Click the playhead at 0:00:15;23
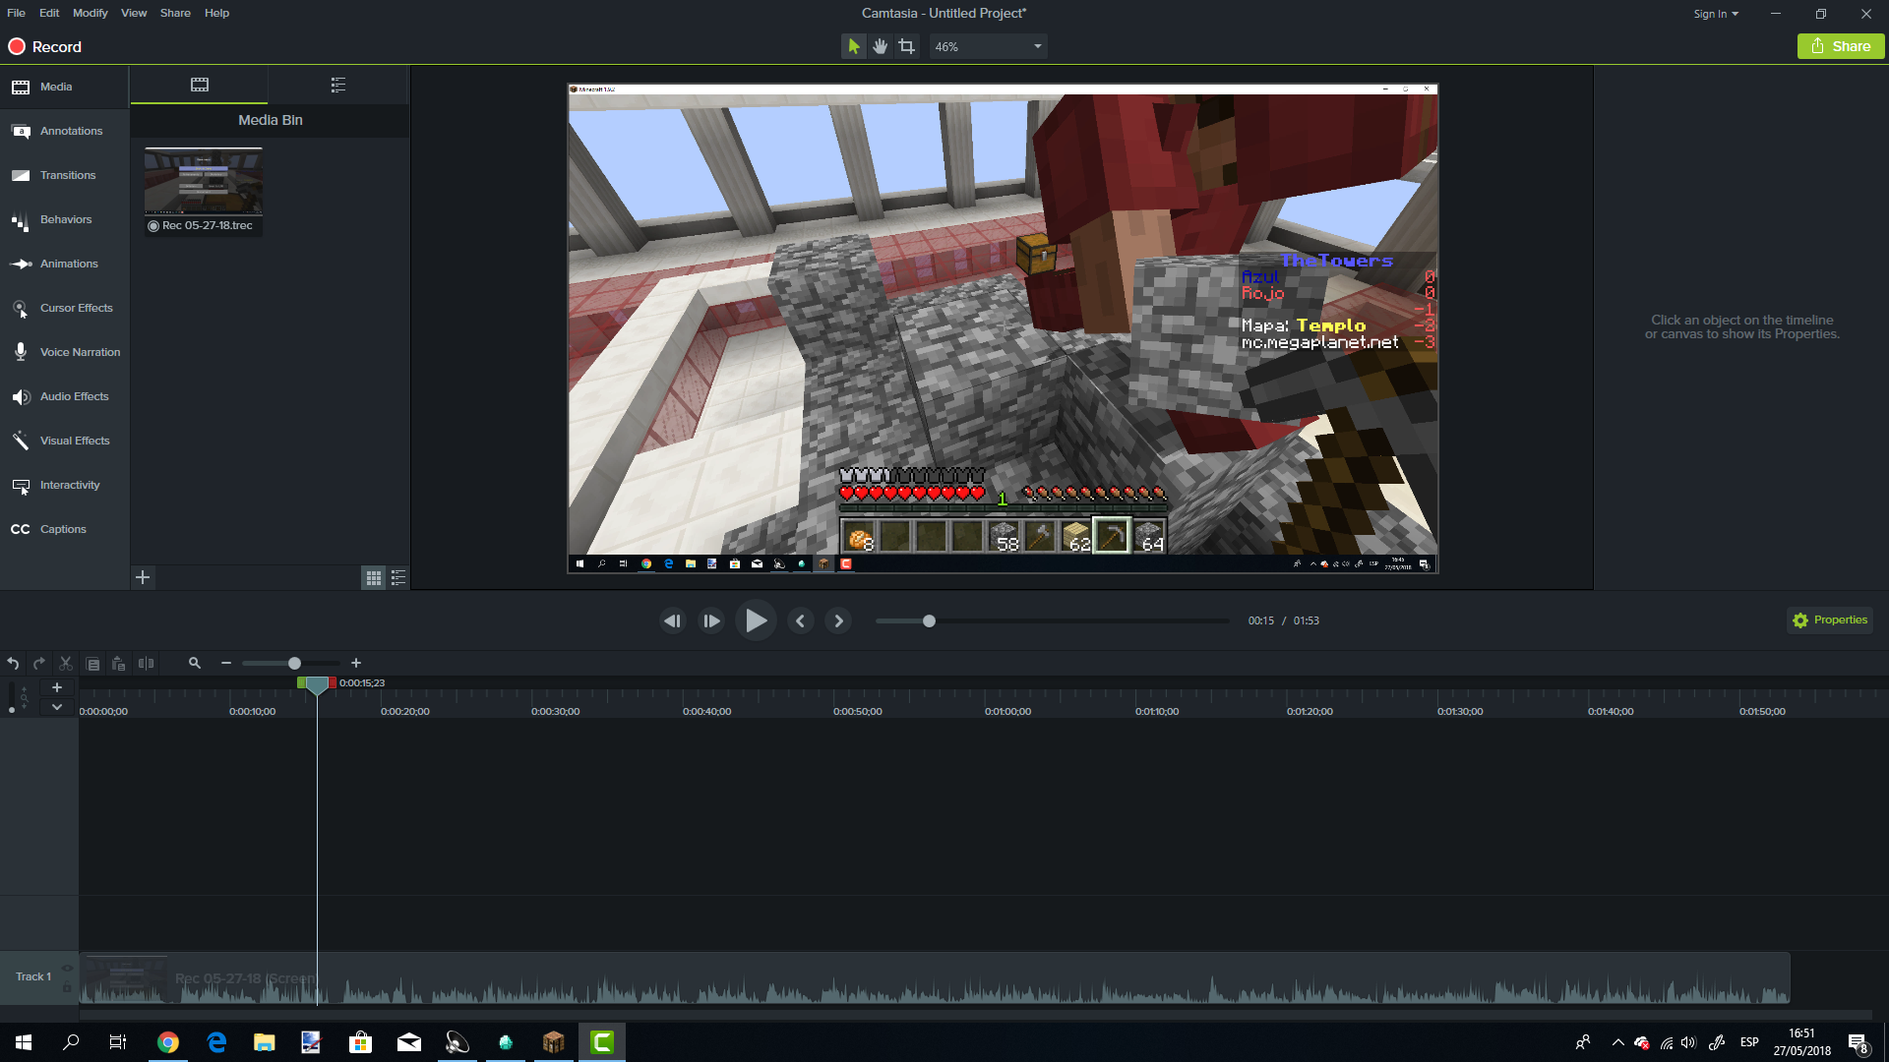This screenshot has height=1062, width=1889. click(317, 686)
